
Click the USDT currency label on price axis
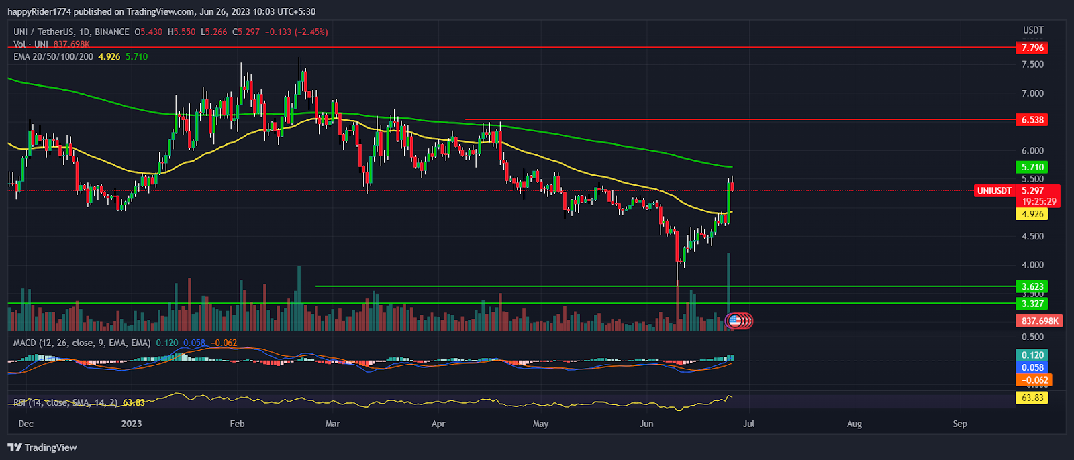[x=1033, y=30]
